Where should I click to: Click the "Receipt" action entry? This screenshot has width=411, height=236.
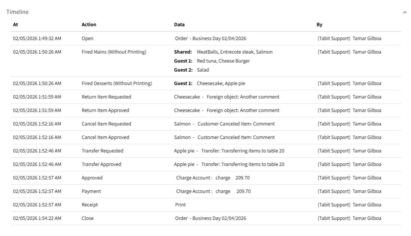(x=90, y=205)
